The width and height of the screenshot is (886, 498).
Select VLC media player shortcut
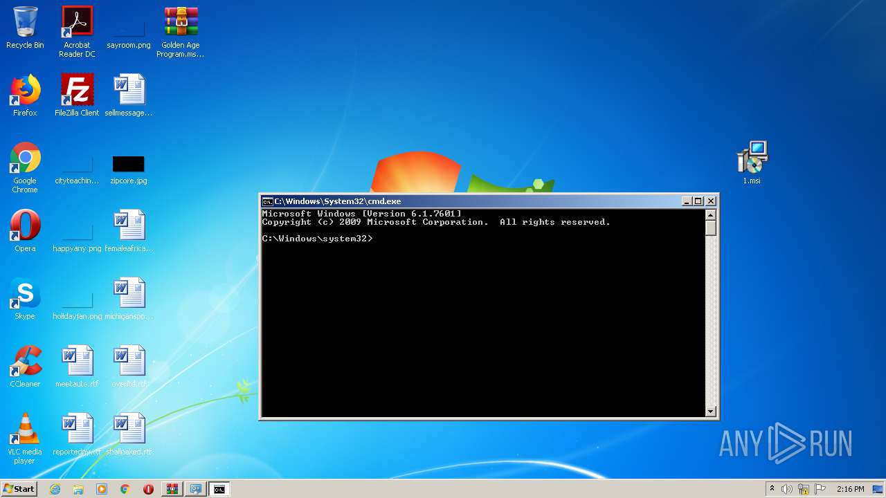(x=25, y=439)
